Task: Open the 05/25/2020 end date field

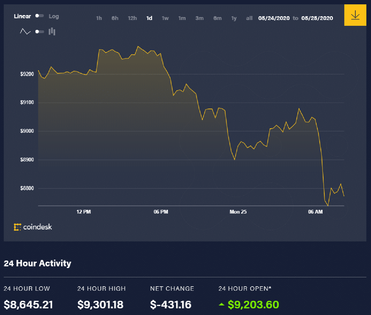Action: pos(317,18)
